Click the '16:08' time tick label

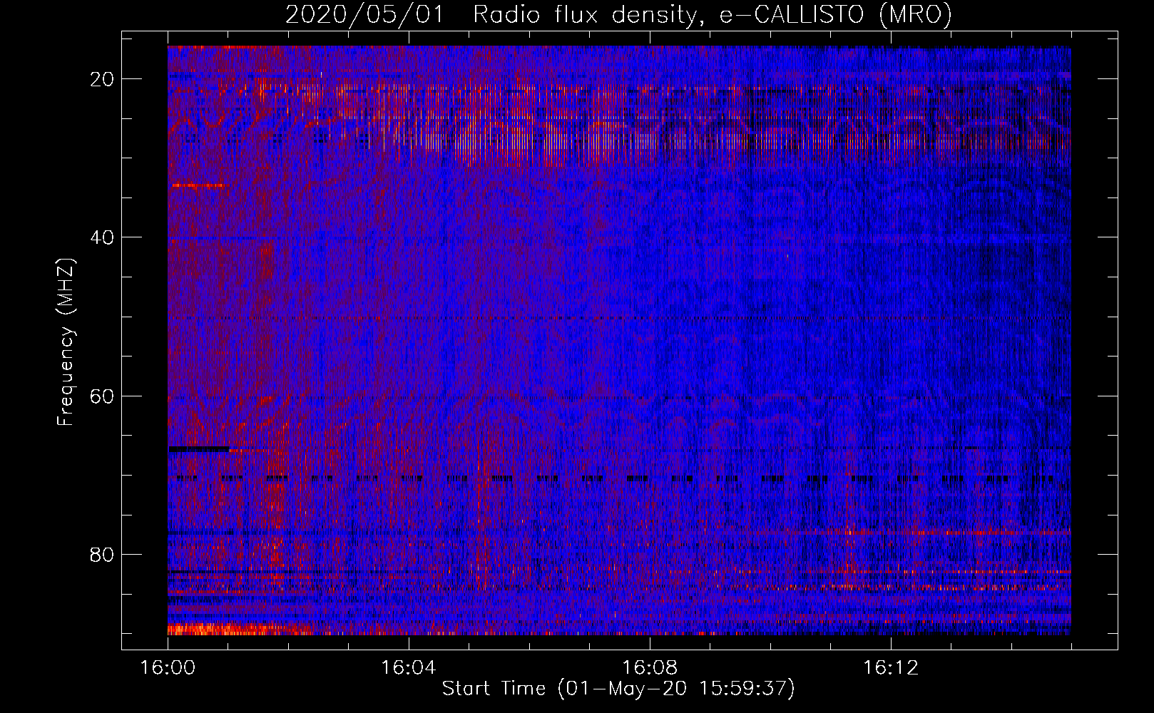tap(649, 668)
